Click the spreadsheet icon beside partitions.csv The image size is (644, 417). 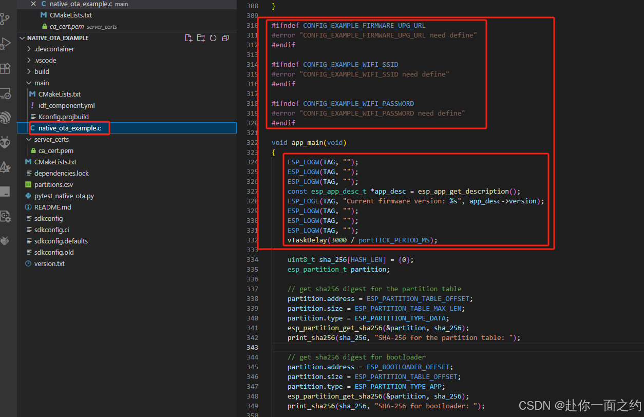29,185
